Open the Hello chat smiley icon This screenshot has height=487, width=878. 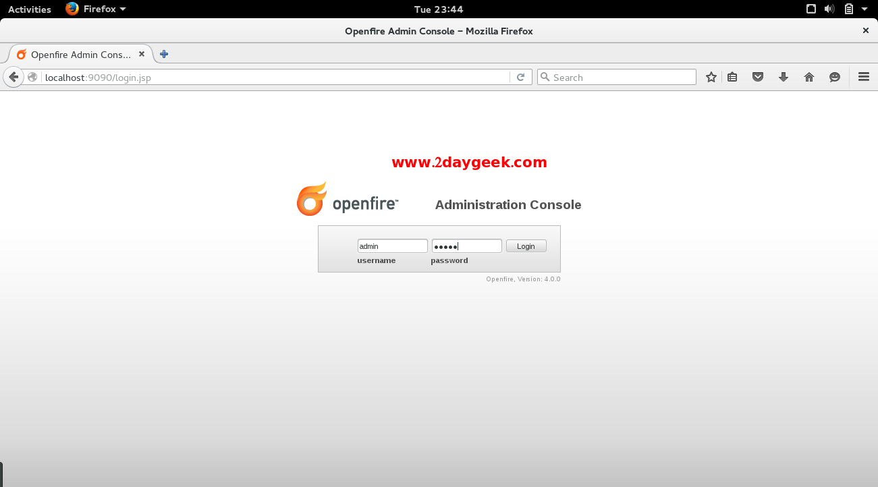835,77
